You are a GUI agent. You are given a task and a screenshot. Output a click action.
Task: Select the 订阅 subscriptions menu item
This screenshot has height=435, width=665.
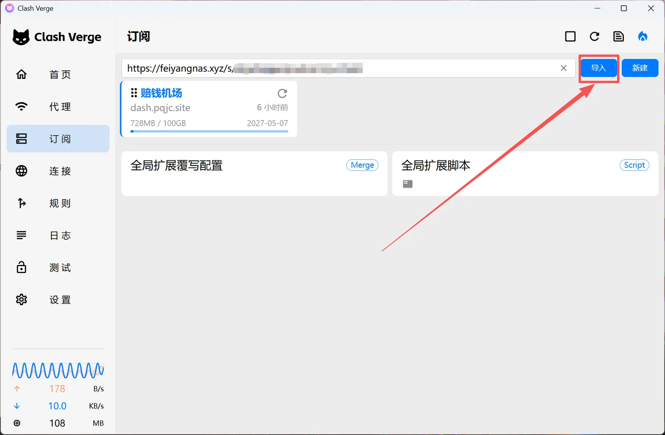tap(58, 139)
